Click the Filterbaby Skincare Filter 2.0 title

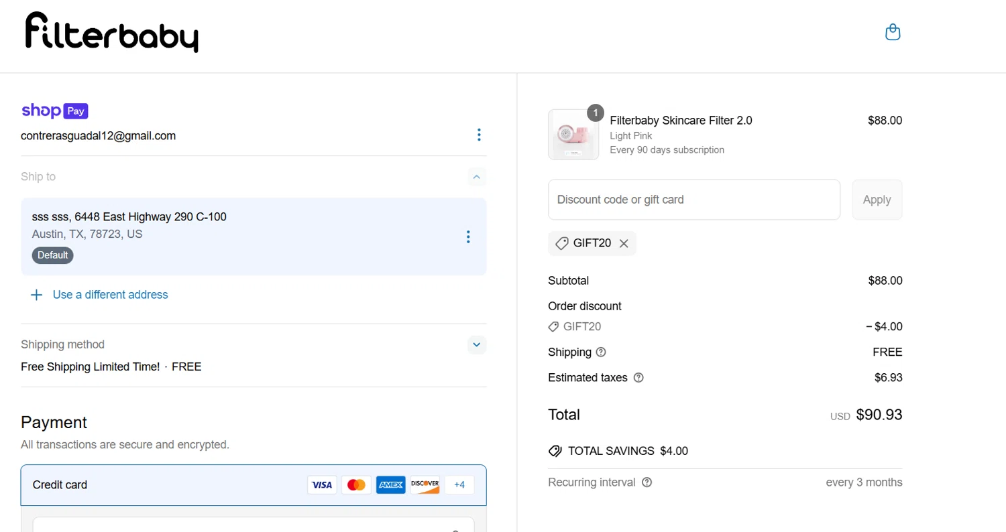coord(681,121)
